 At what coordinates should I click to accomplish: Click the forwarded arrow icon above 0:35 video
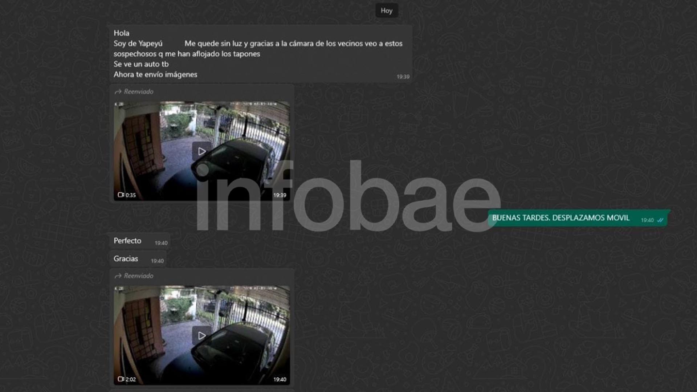point(118,92)
